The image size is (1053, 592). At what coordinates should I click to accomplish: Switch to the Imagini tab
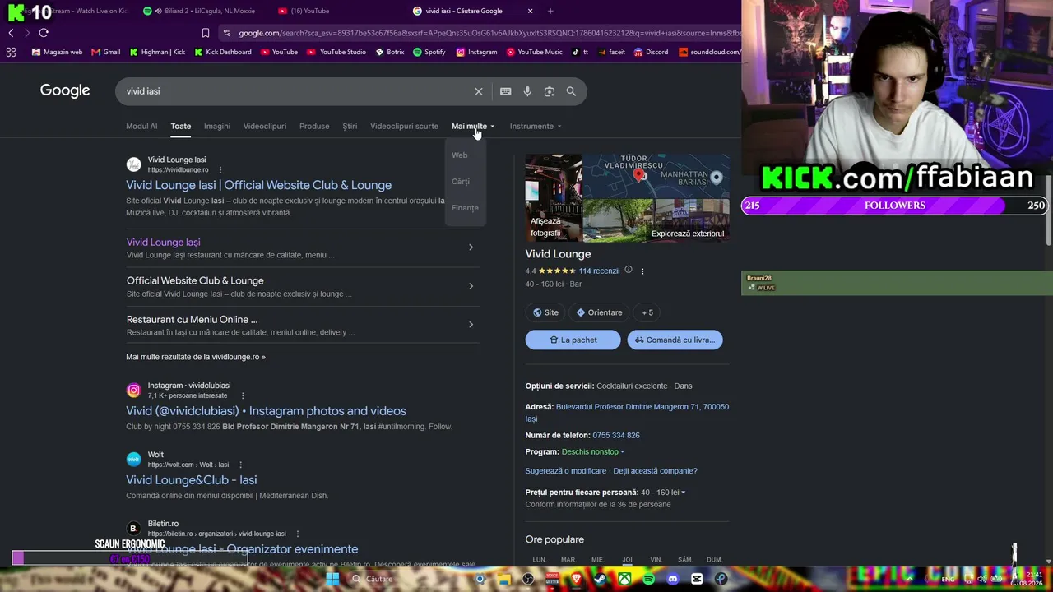pyautogui.click(x=217, y=126)
